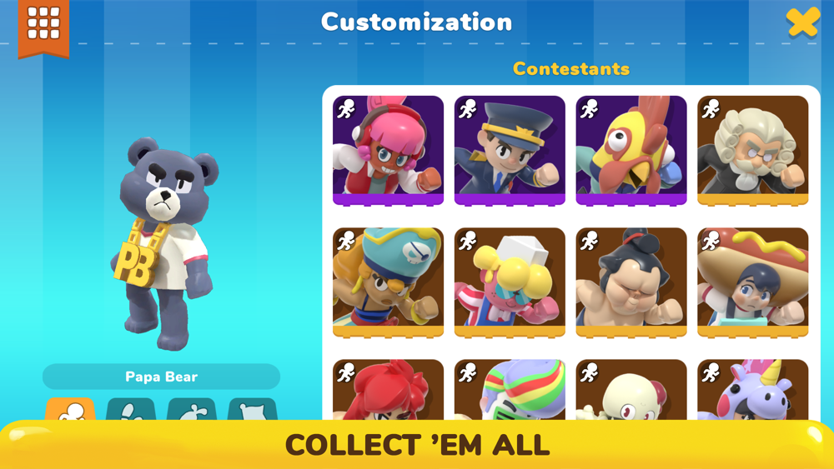Choose the red spiky-haired contestant
Image resolution: width=834 pixels, height=469 pixels.
pyautogui.click(x=388, y=390)
